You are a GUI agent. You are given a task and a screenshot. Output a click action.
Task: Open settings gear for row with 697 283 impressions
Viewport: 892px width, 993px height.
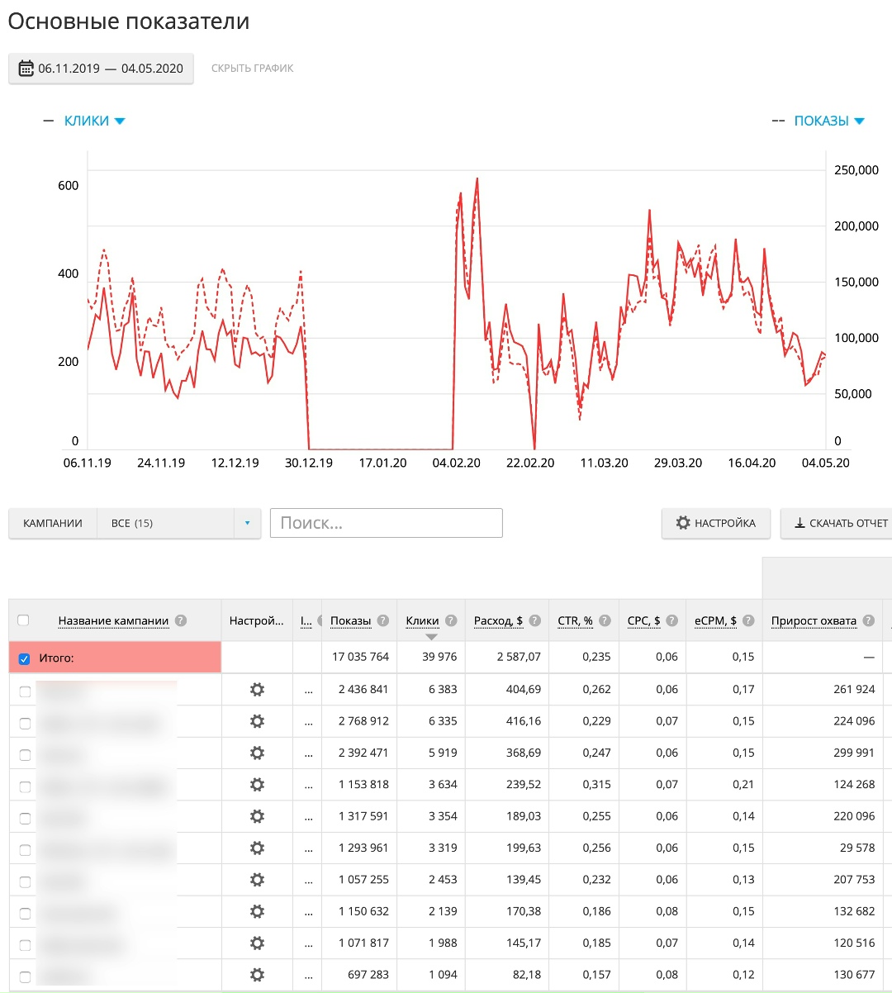(x=257, y=975)
